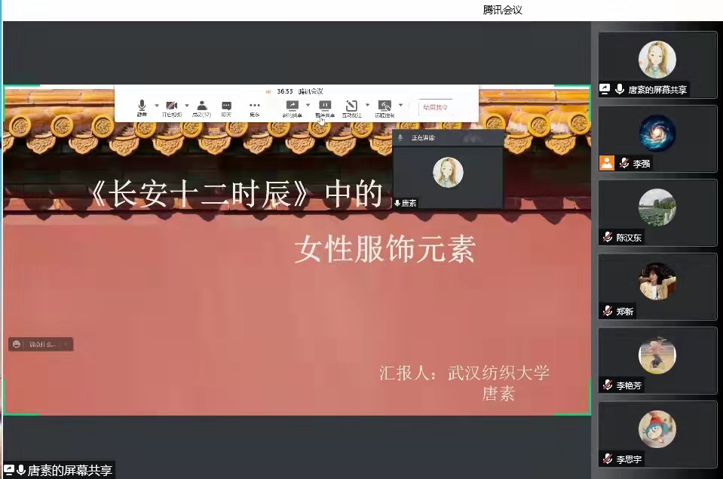Expand the arrow next to the microphone

(157, 106)
